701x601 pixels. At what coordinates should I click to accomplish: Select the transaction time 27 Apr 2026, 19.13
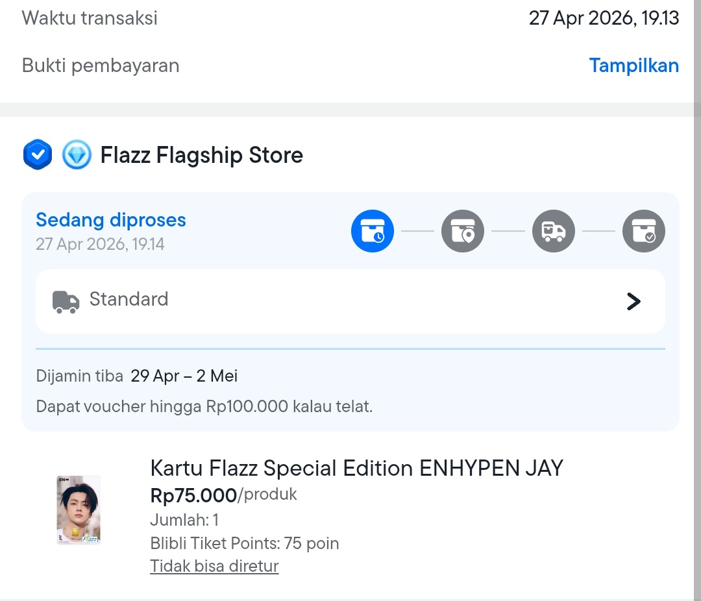pos(604,18)
